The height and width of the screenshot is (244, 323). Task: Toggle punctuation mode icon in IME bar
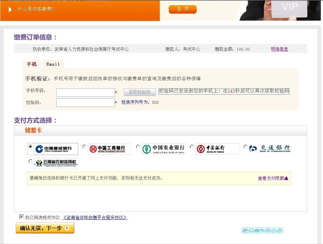click(x=262, y=230)
